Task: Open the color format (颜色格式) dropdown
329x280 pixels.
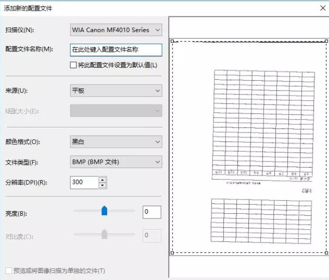Action: point(116,142)
